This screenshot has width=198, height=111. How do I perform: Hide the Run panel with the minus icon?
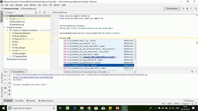coord(196,72)
